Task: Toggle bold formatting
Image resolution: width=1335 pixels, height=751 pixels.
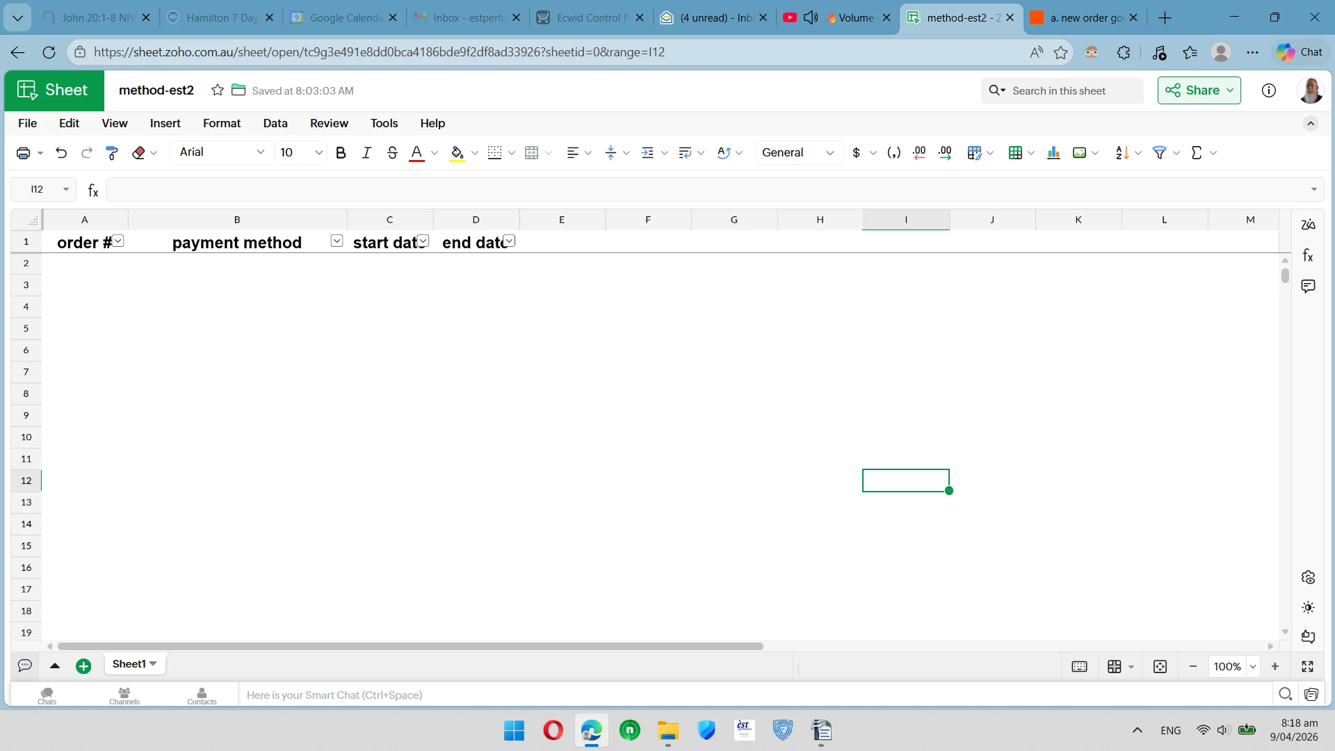Action: tap(341, 153)
